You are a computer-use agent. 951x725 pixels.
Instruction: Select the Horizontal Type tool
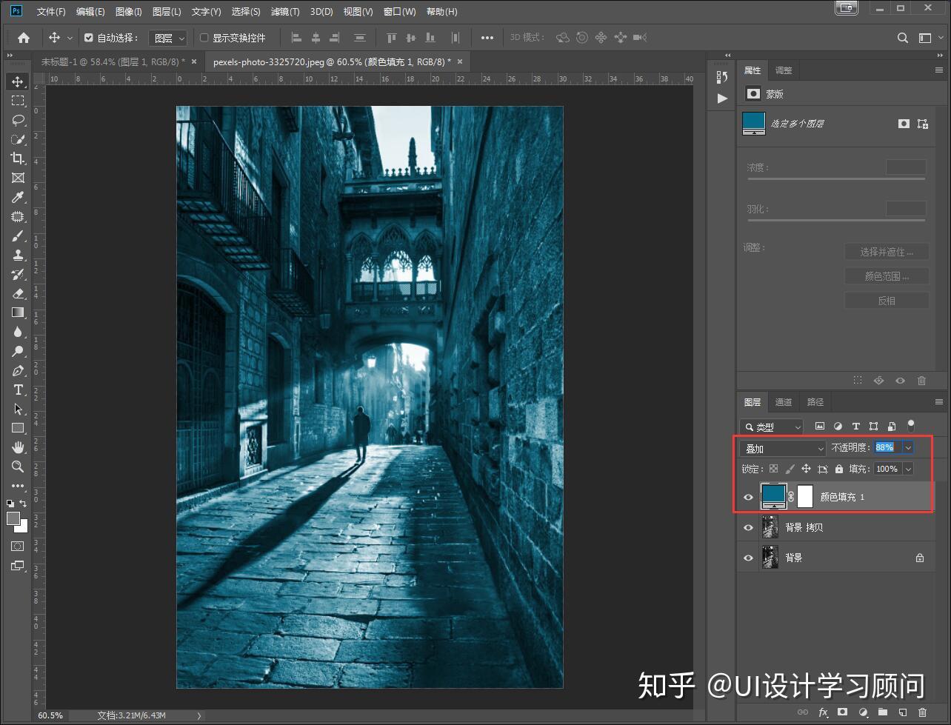pyautogui.click(x=18, y=390)
